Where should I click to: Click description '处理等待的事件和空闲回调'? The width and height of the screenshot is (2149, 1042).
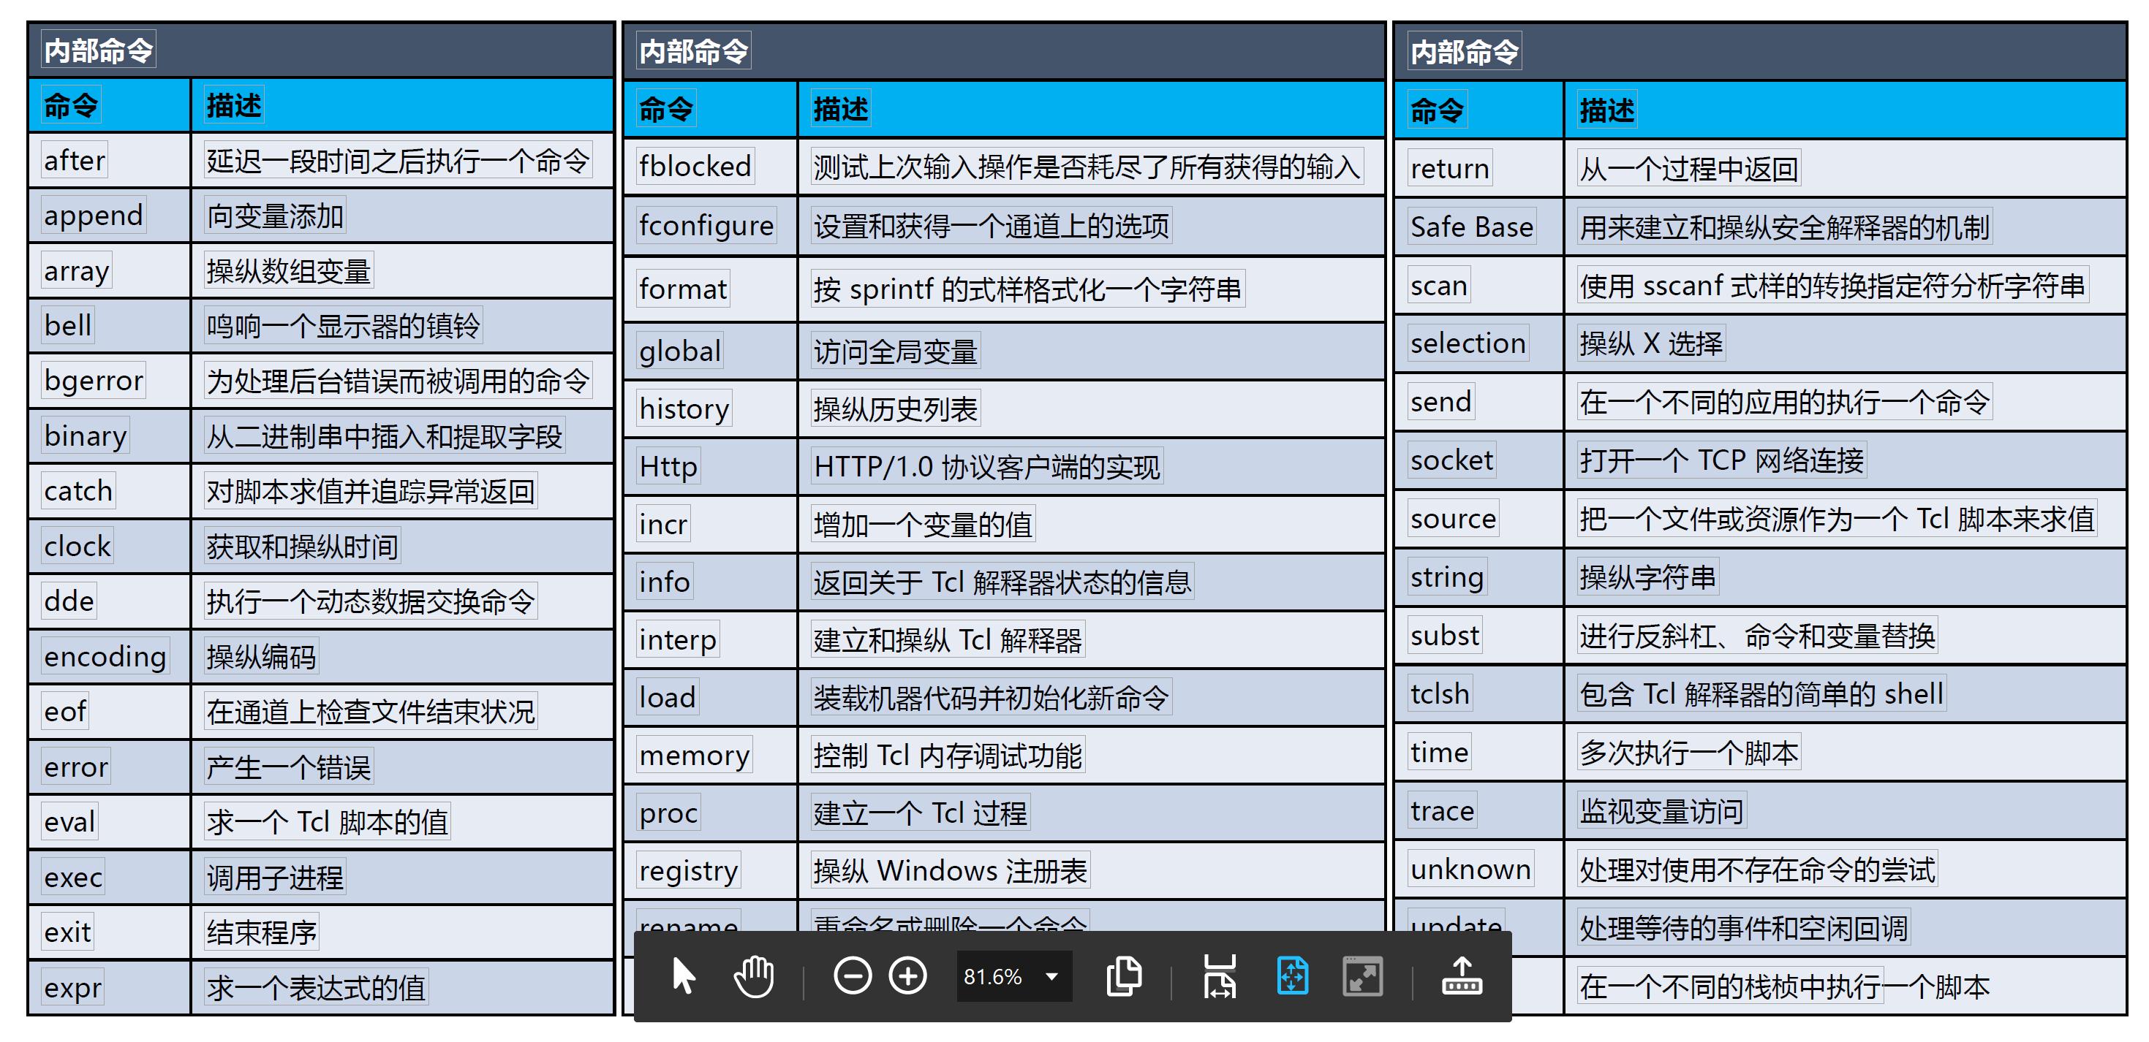pos(1744,928)
